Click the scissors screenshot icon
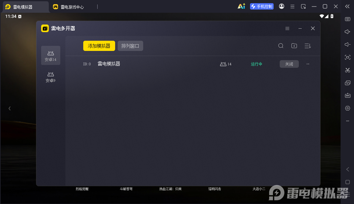 [x=348, y=70]
